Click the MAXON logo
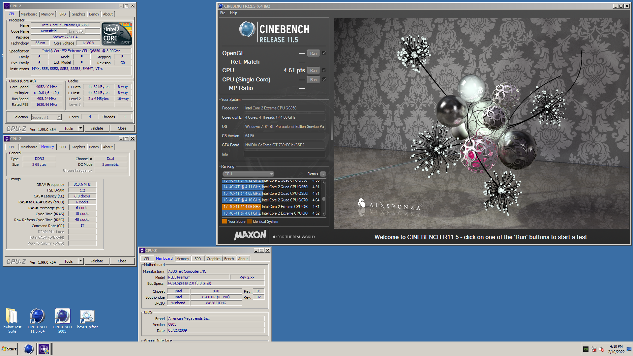The height and width of the screenshot is (356, 633). click(250, 235)
